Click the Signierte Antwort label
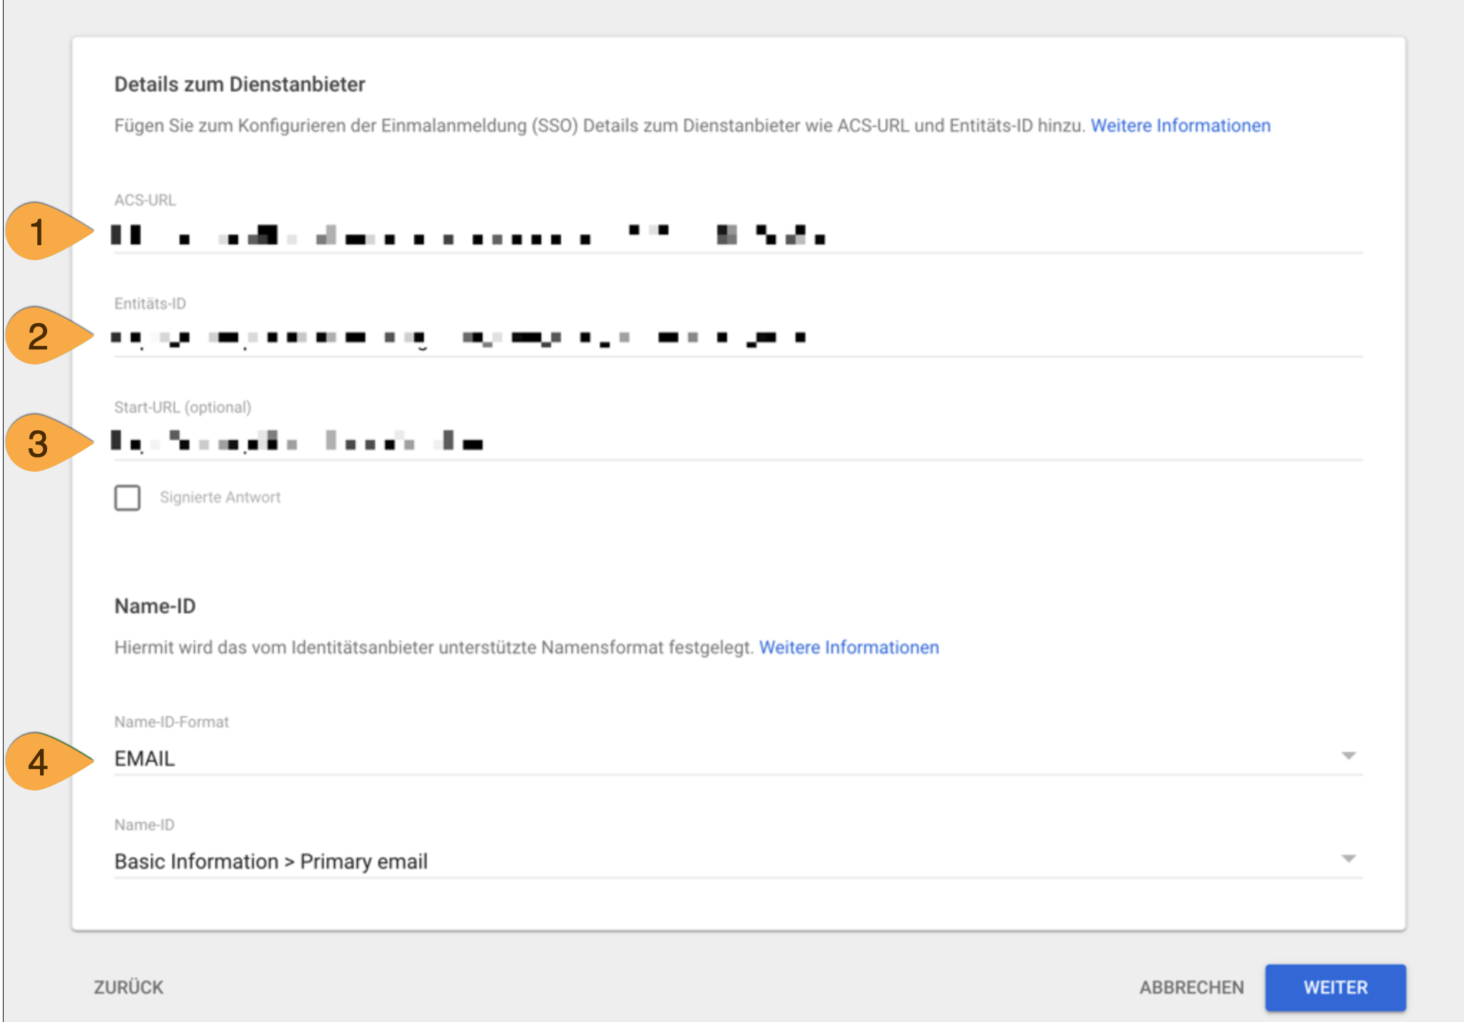Screen dimensions: 1464x1022 (x=220, y=497)
